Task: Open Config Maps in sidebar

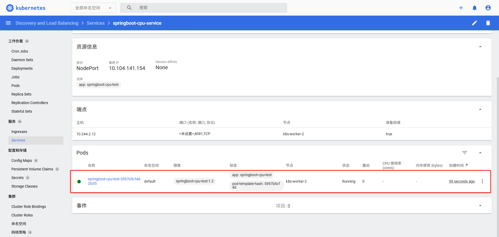Action: click(x=22, y=161)
